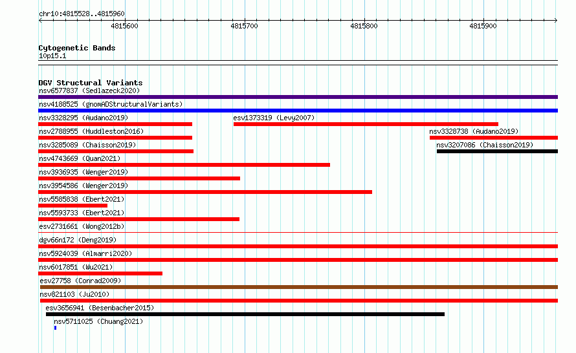Click chr10:4815528..4815960 position text
Image resolution: width=576 pixels, height=353 pixels.
tap(82, 14)
